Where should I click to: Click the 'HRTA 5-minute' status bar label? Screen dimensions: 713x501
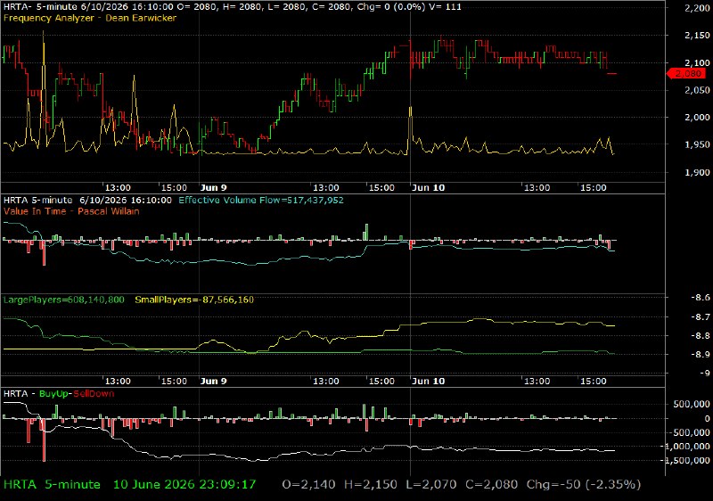52,485
